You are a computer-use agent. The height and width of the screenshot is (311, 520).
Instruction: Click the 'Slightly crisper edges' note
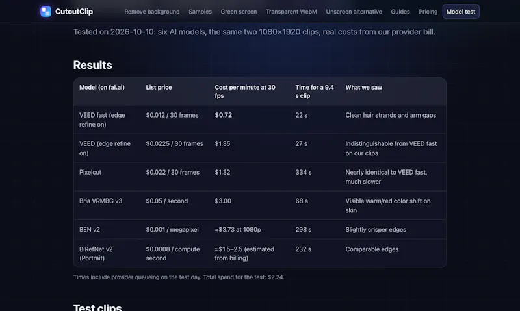tap(376, 230)
